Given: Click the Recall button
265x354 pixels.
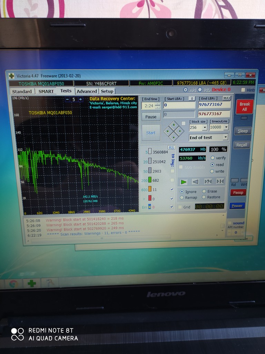Looking at the screenshot, I should pyautogui.click(x=242, y=145).
